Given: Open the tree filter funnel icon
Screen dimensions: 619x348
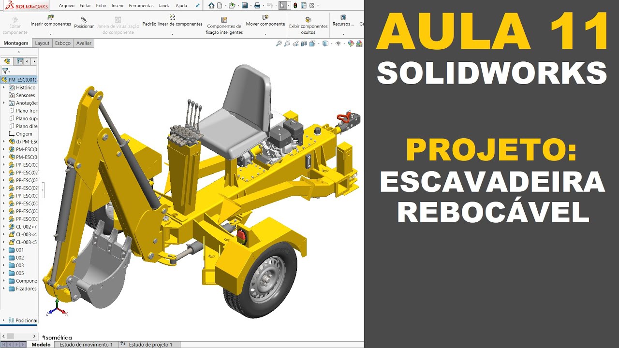Looking at the screenshot, I should pyautogui.click(x=5, y=71).
